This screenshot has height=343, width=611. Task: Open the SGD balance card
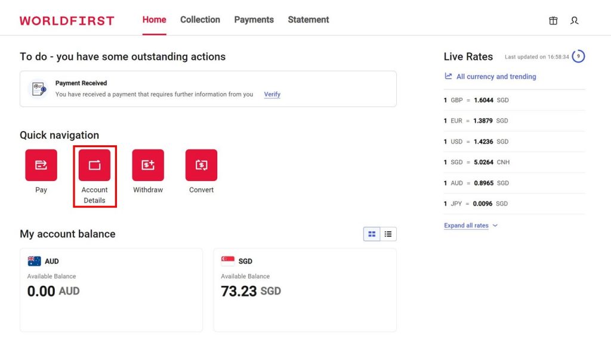tap(304, 289)
